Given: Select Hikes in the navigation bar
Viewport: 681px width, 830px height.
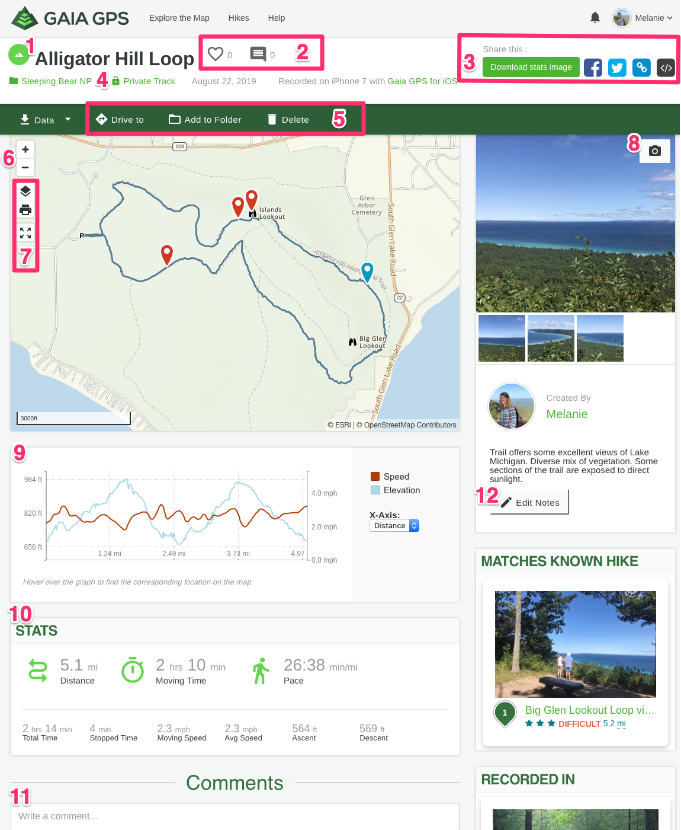Looking at the screenshot, I should [239, 18].
